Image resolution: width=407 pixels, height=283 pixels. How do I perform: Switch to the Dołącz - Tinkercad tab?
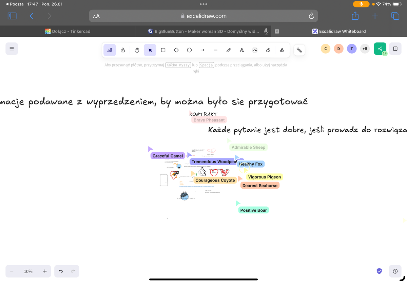68,31
